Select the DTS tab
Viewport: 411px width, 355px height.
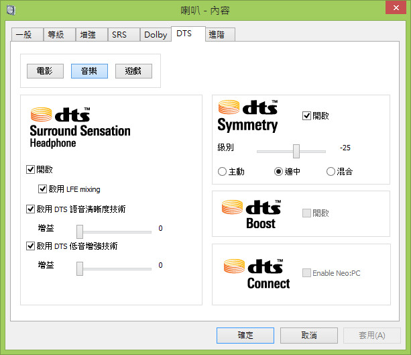point(188,34)
